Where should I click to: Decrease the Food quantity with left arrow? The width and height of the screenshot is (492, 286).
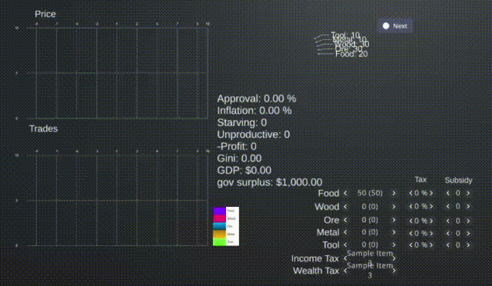point(345,194)
